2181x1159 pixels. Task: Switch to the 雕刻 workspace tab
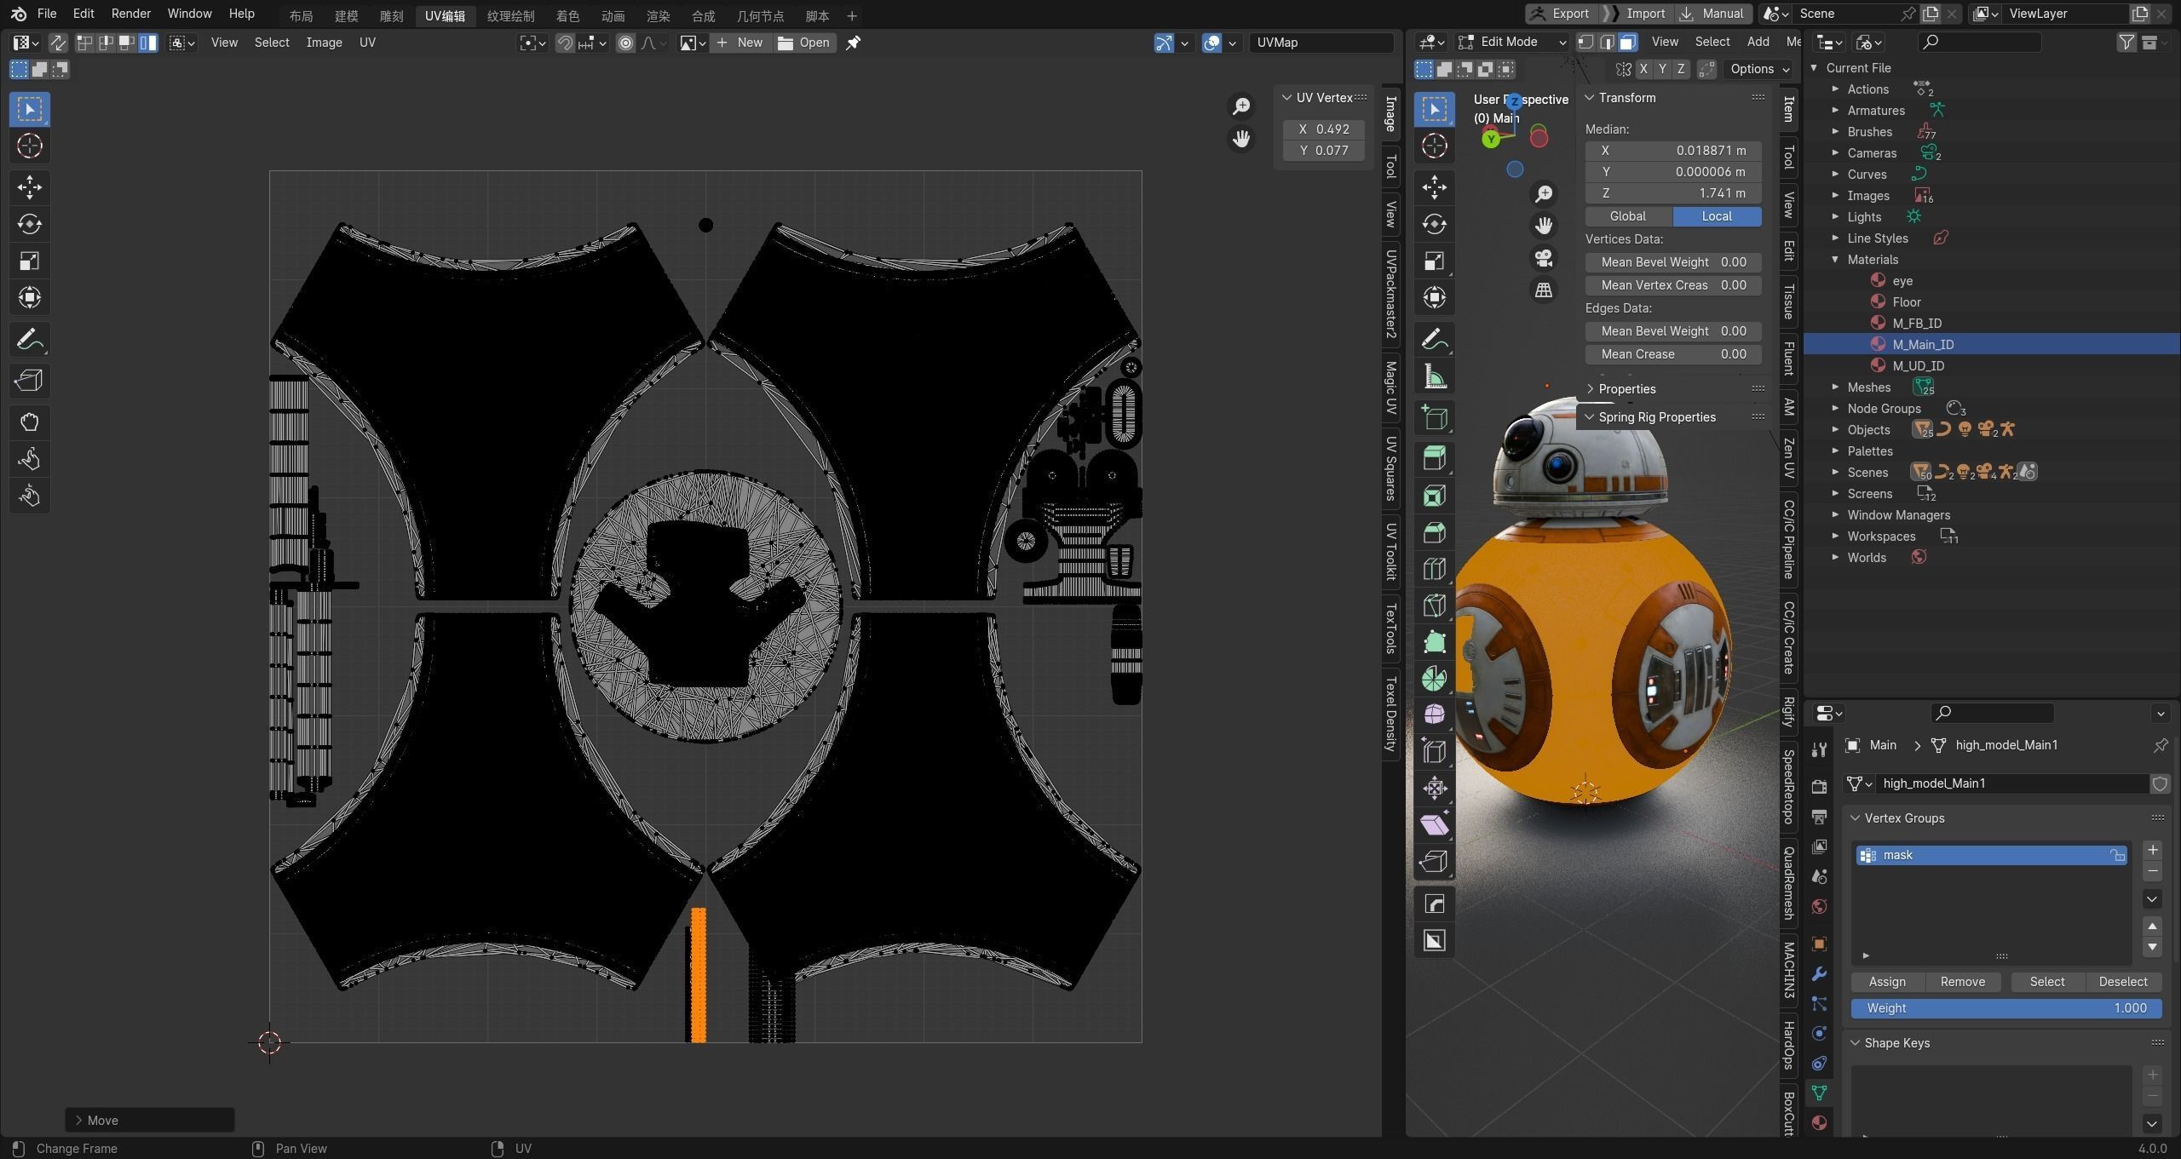click(391, 15)
